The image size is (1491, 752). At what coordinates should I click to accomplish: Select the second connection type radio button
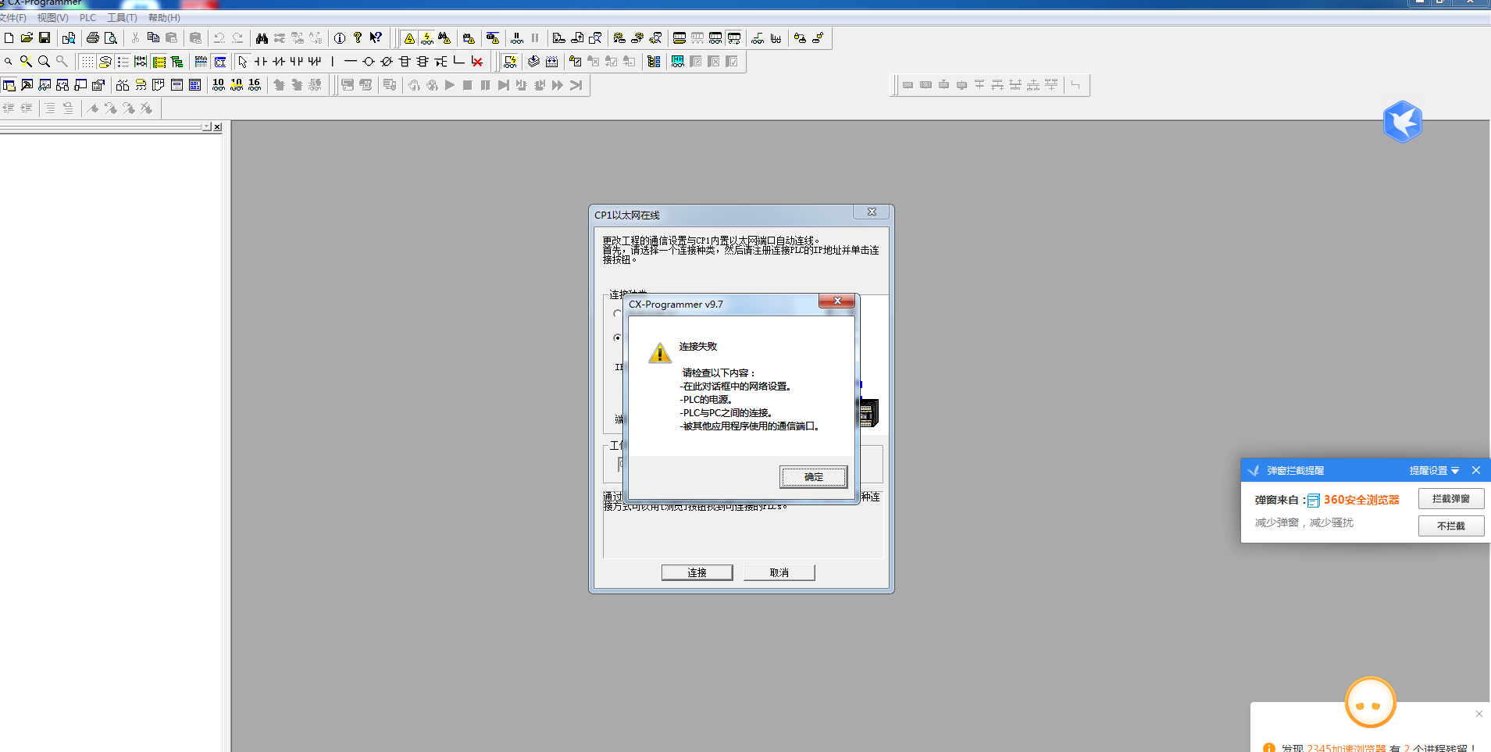(617, 338)
